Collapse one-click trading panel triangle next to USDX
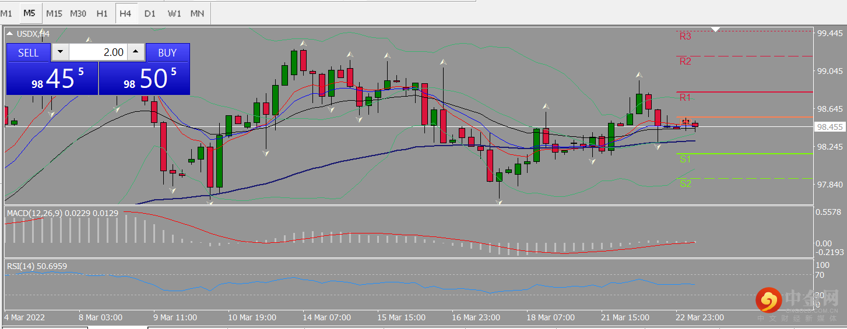The image size is (847, 329). 9,34
